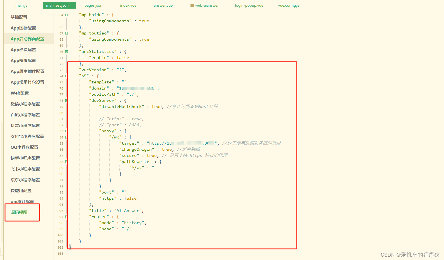
Task: Click the "^/wx" rewrite key
Action: 137,168
